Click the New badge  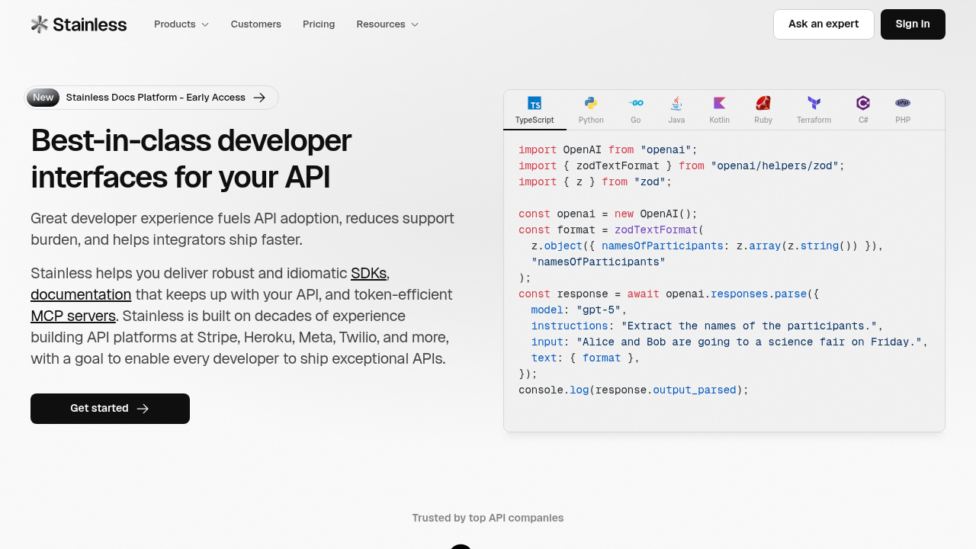(43, 98)
